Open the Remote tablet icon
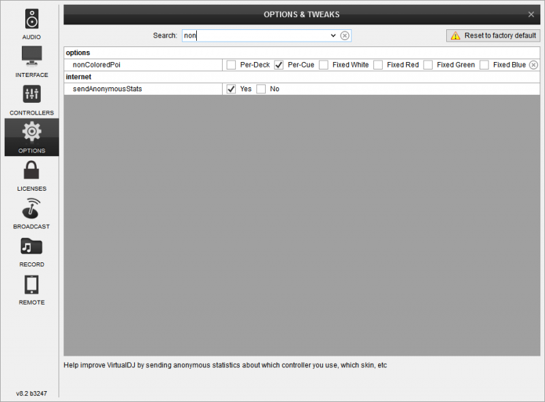 31,285
